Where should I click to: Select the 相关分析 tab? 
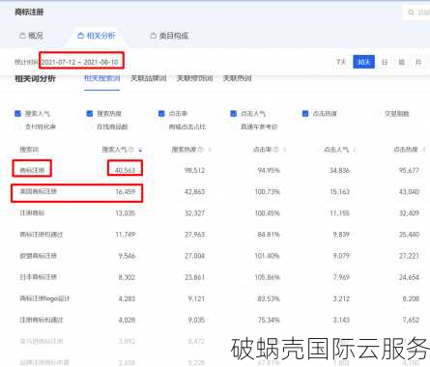(x=97, y=36)
